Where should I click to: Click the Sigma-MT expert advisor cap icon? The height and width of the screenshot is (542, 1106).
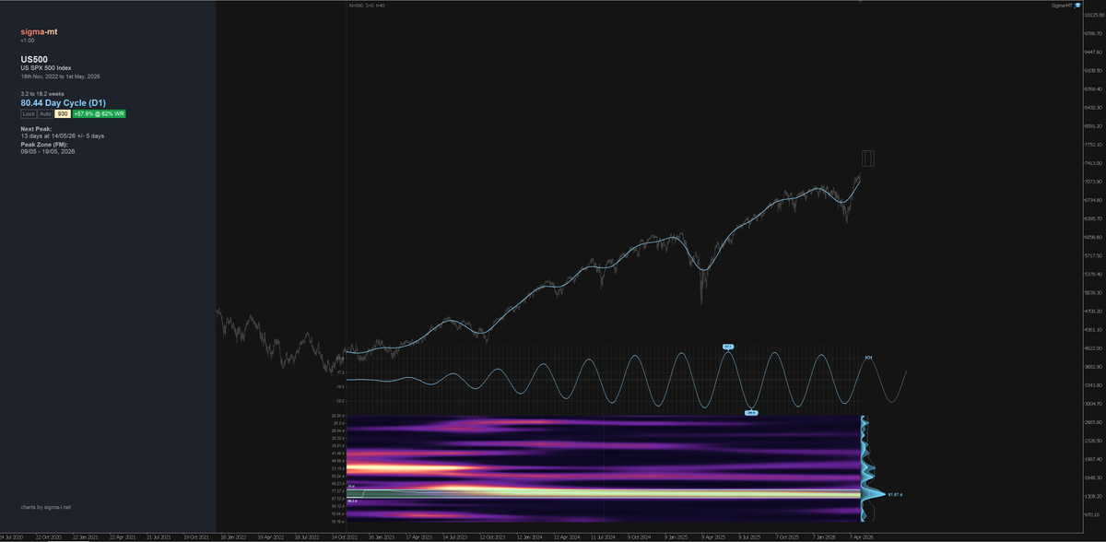[x=1079, y=6]
